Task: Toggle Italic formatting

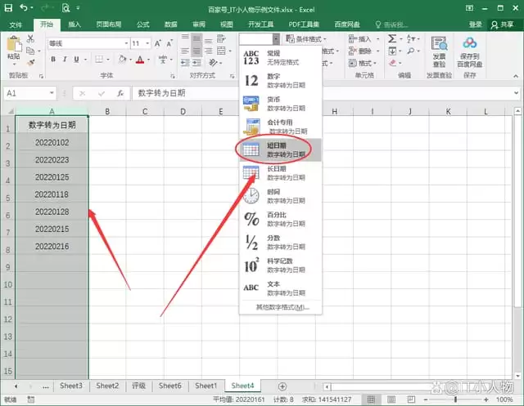Action: click(65, 60)
